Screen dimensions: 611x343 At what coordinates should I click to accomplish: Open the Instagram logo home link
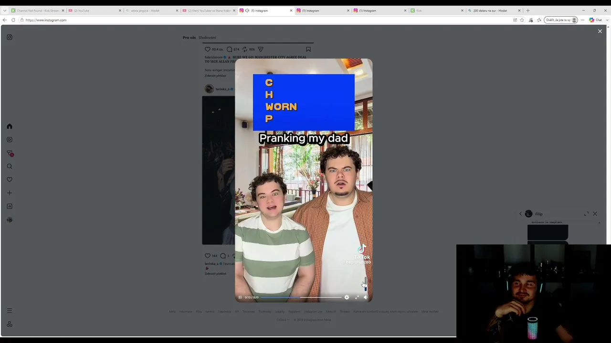pyautogui.click(x=10, y=37)
